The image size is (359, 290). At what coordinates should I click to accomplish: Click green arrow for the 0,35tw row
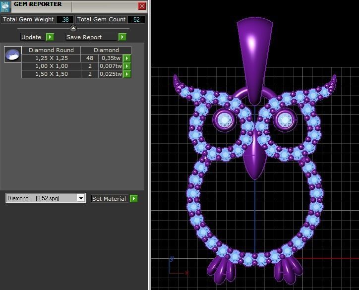pos(127,58)
